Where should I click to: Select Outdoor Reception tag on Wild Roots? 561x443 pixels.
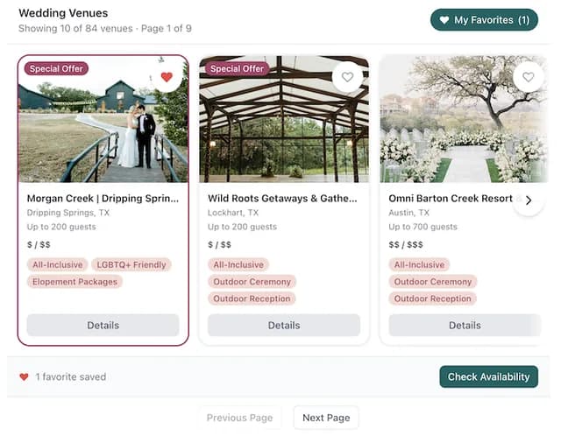[252, 299]
